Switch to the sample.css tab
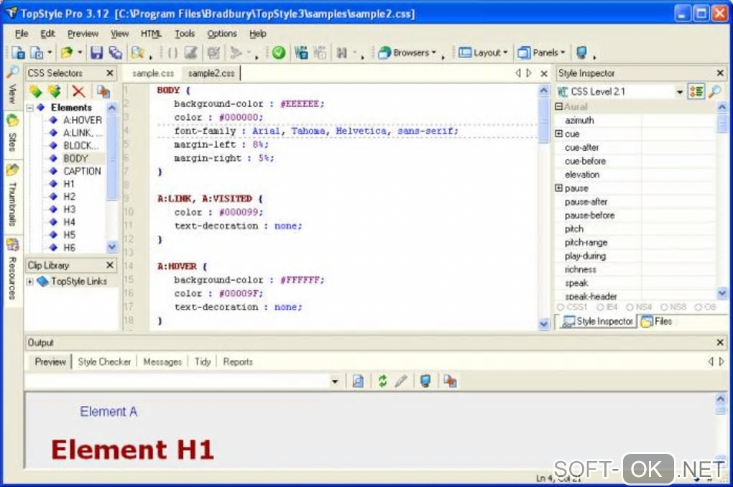 (x=153, y=73)
